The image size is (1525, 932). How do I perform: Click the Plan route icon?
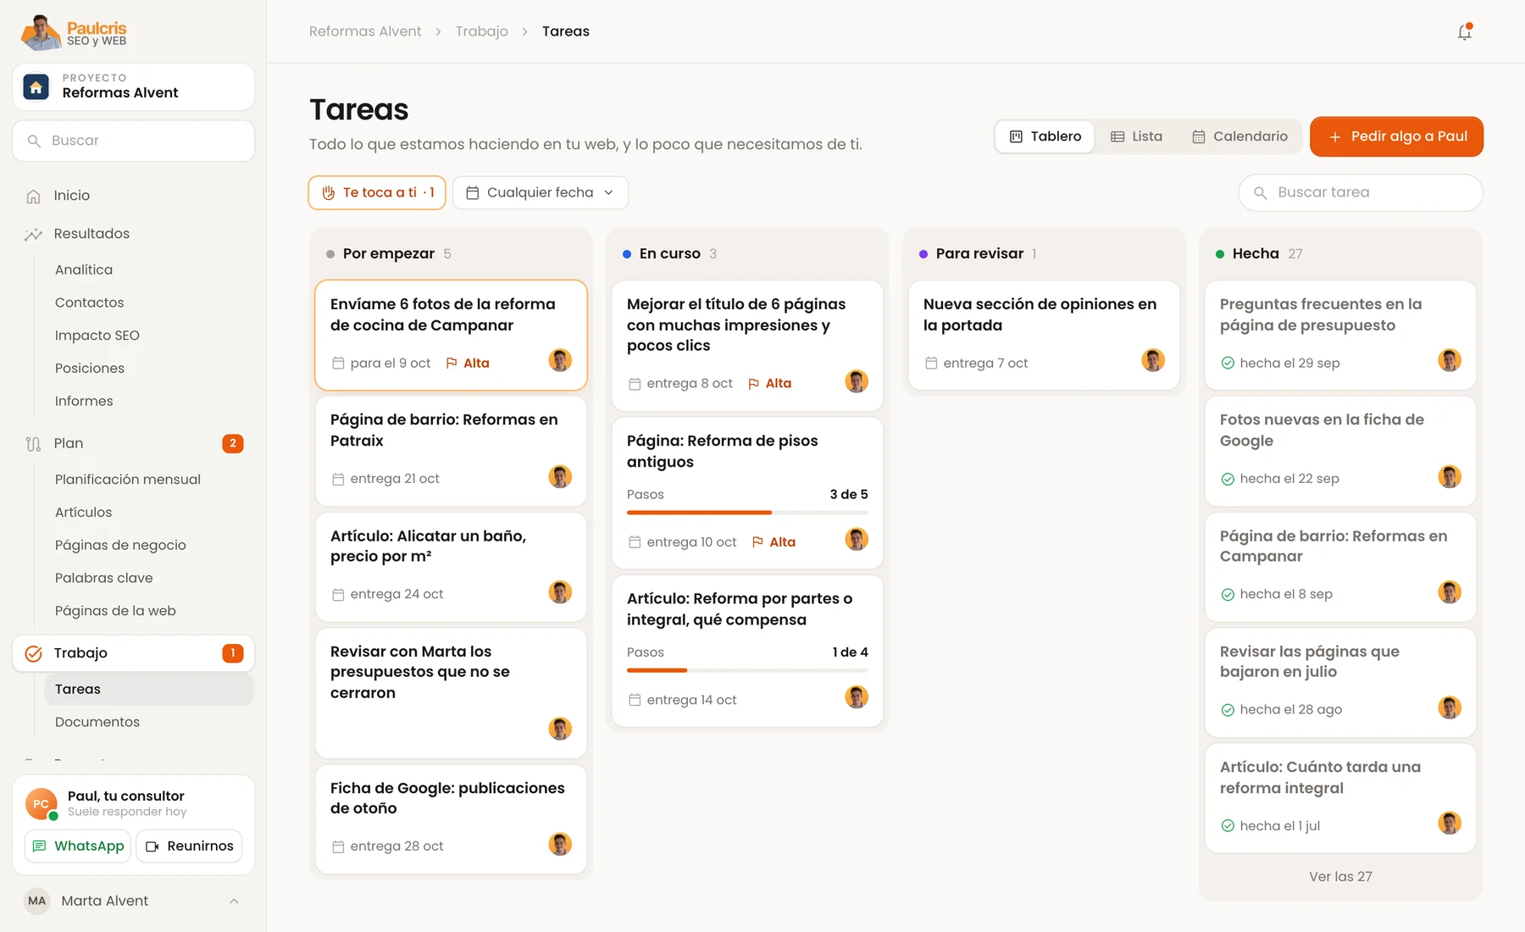(x=33, y=444)
